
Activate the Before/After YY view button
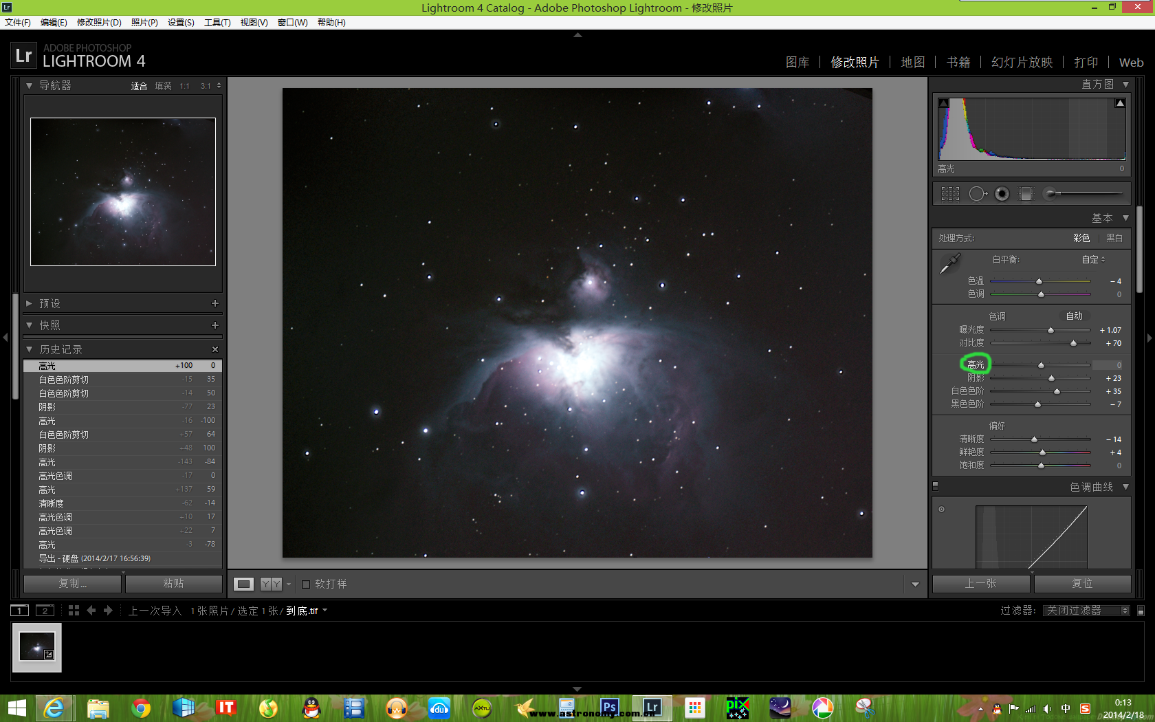pos(271,584)
